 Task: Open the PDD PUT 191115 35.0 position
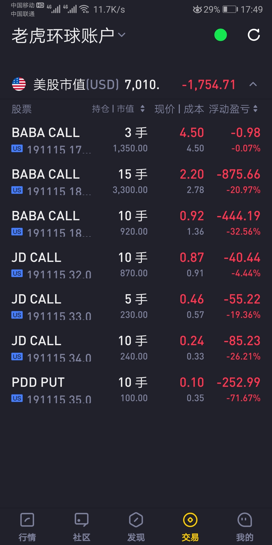(x=136, y=390)
